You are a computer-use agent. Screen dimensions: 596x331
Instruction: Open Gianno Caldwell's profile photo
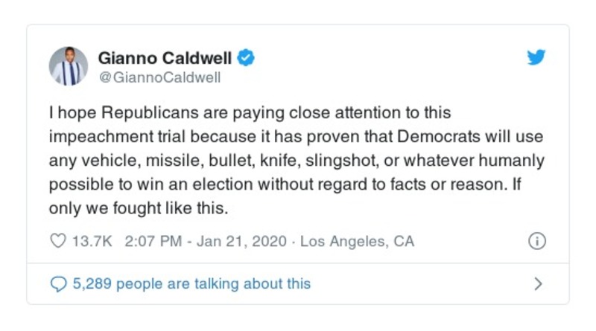click(x=69, y=66)
